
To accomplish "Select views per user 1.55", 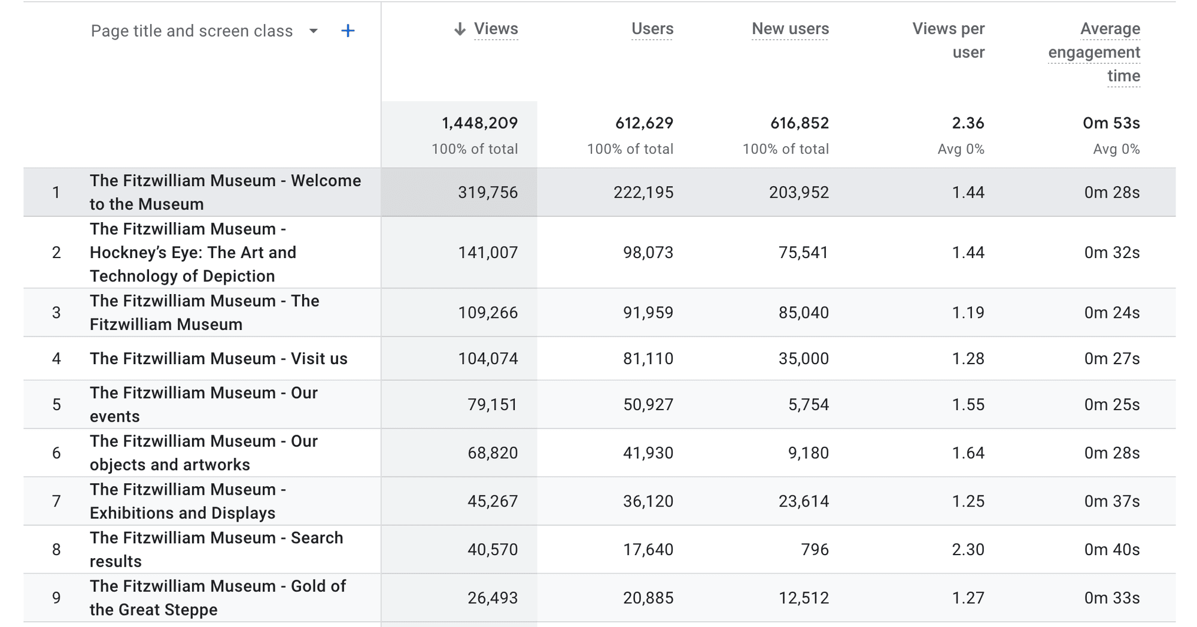I will point(968,404).
